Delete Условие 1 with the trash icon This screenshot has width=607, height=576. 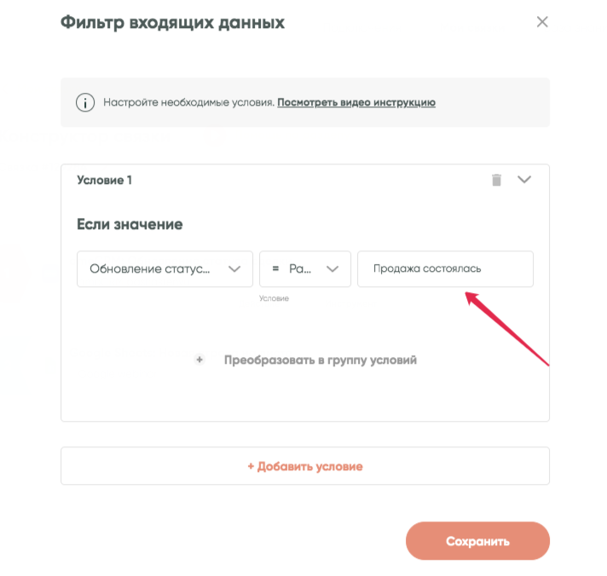pos(496,180)
